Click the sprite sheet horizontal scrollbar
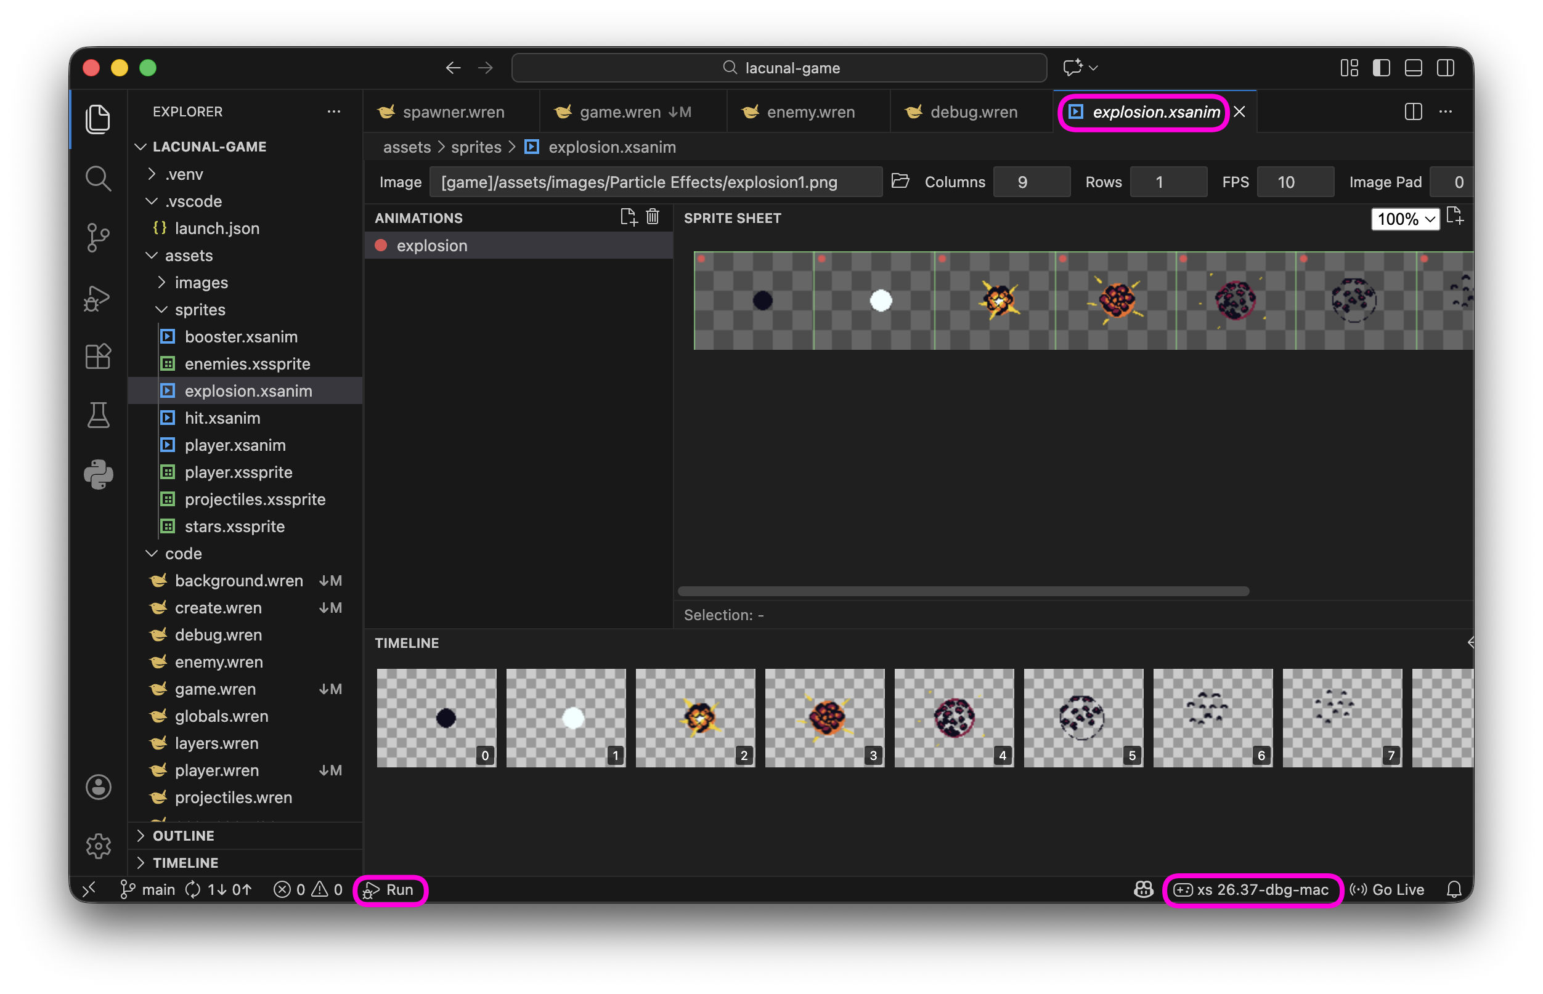The image size is (1543, 994). pos(963,591)
